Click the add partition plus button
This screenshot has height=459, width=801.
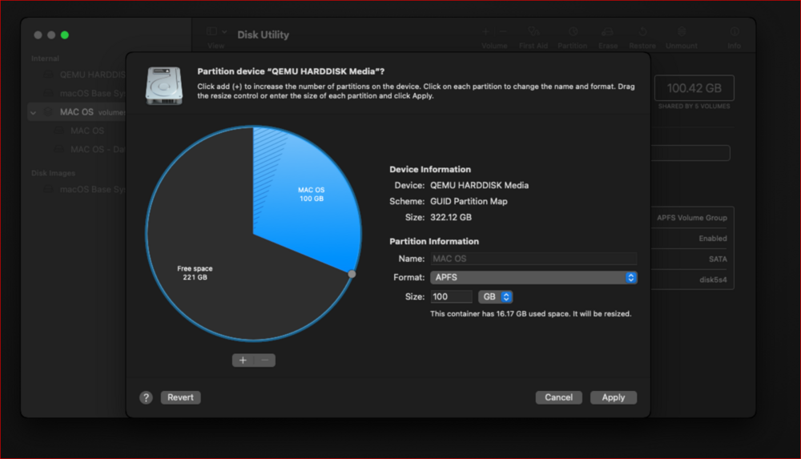[x=243, y=360]
